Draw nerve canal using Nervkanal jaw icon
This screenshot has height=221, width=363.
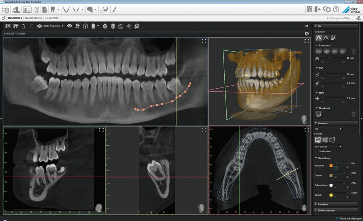point(318,114)
